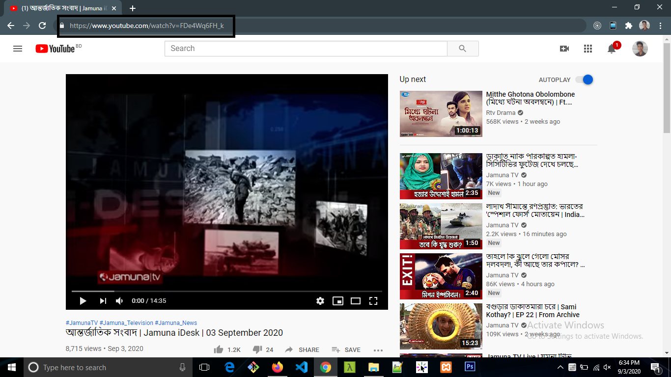The image size is (671, 377).
Task: Play the video
Action: [83, 301]
